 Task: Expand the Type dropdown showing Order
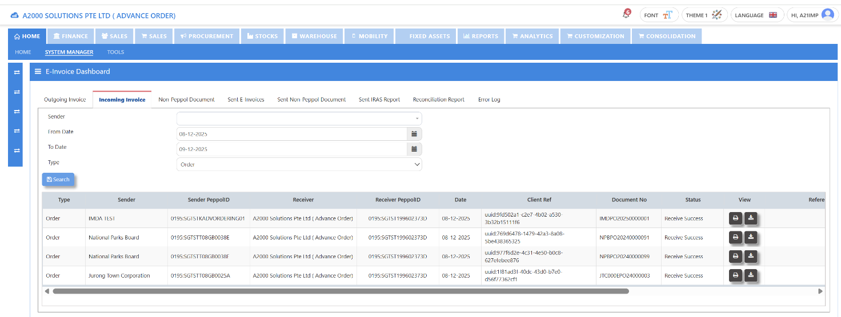pos(299,164)
